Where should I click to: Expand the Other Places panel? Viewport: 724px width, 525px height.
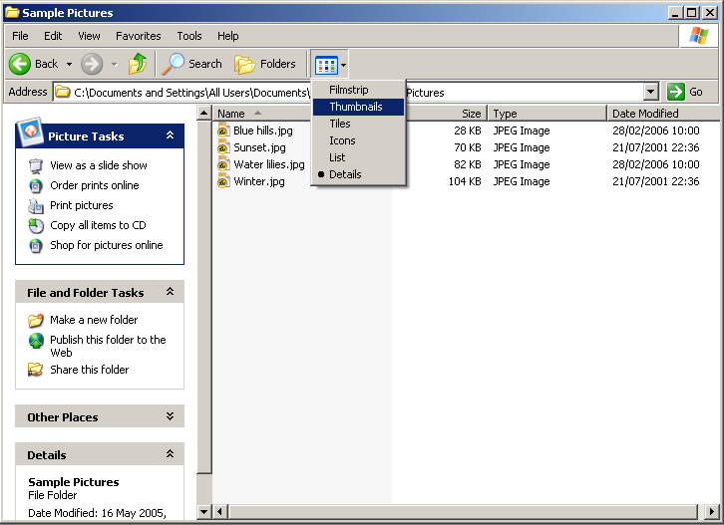click(171, 416)
